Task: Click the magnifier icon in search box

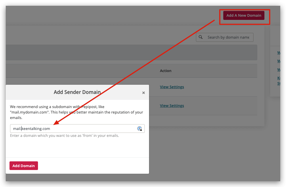Action: click(x=201, y=37)
